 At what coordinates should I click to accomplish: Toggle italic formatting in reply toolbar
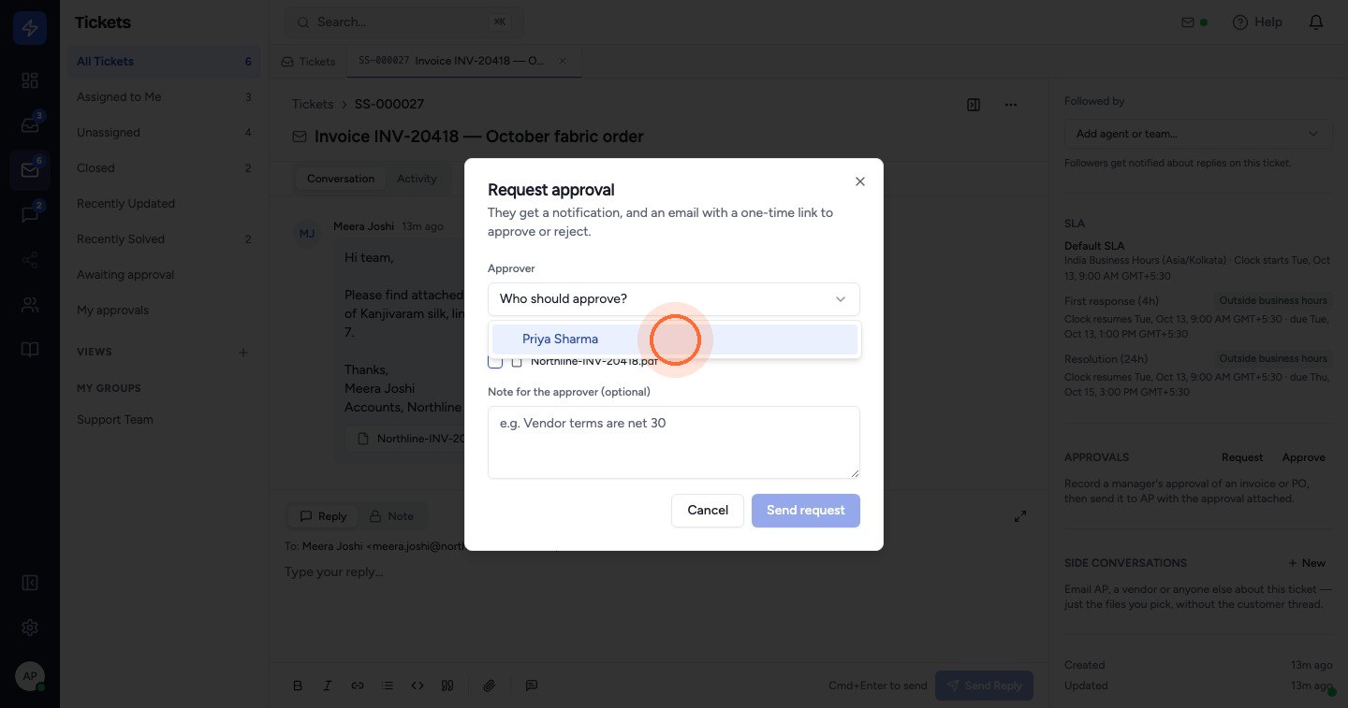[328, 686]
